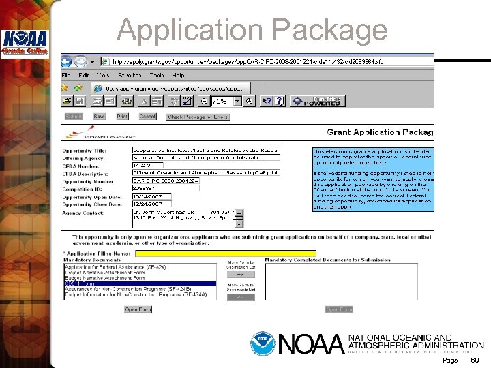Click the browser Forward arrow button
The image size is (491, 368).
80,61
